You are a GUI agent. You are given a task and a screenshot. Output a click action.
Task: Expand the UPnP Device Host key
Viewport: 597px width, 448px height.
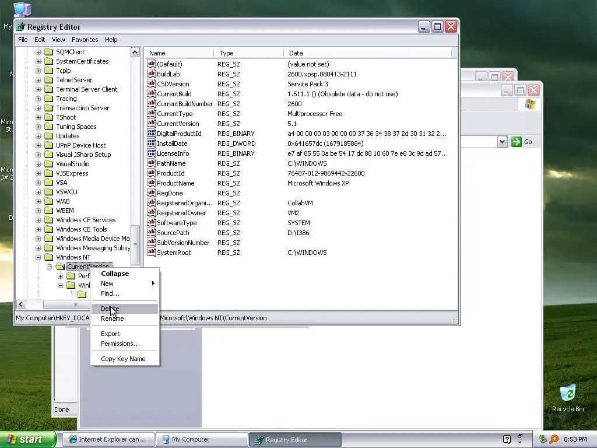[x=38, y=145]
